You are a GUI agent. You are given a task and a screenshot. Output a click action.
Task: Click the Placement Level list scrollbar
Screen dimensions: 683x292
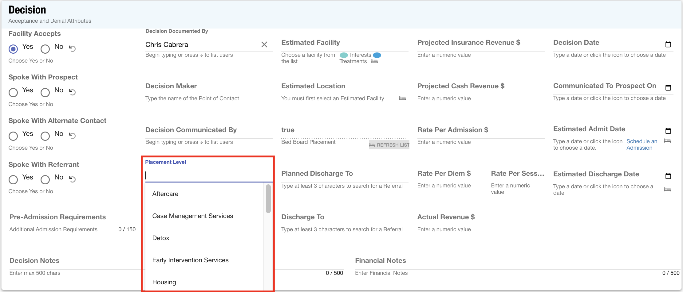(x=268, y=199)
